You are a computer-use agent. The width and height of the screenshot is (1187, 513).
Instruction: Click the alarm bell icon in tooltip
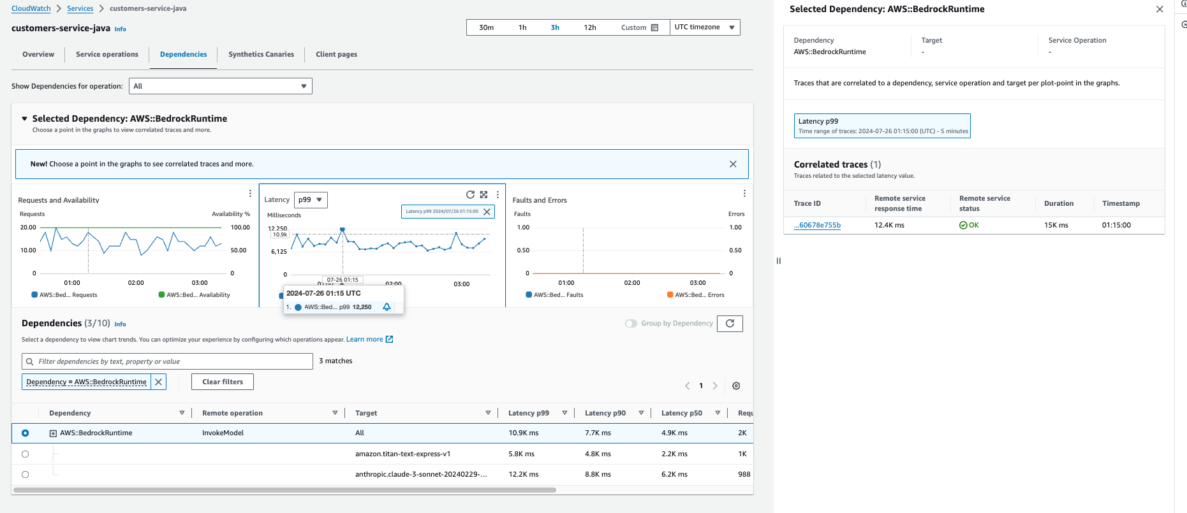[x=387, y=307]
